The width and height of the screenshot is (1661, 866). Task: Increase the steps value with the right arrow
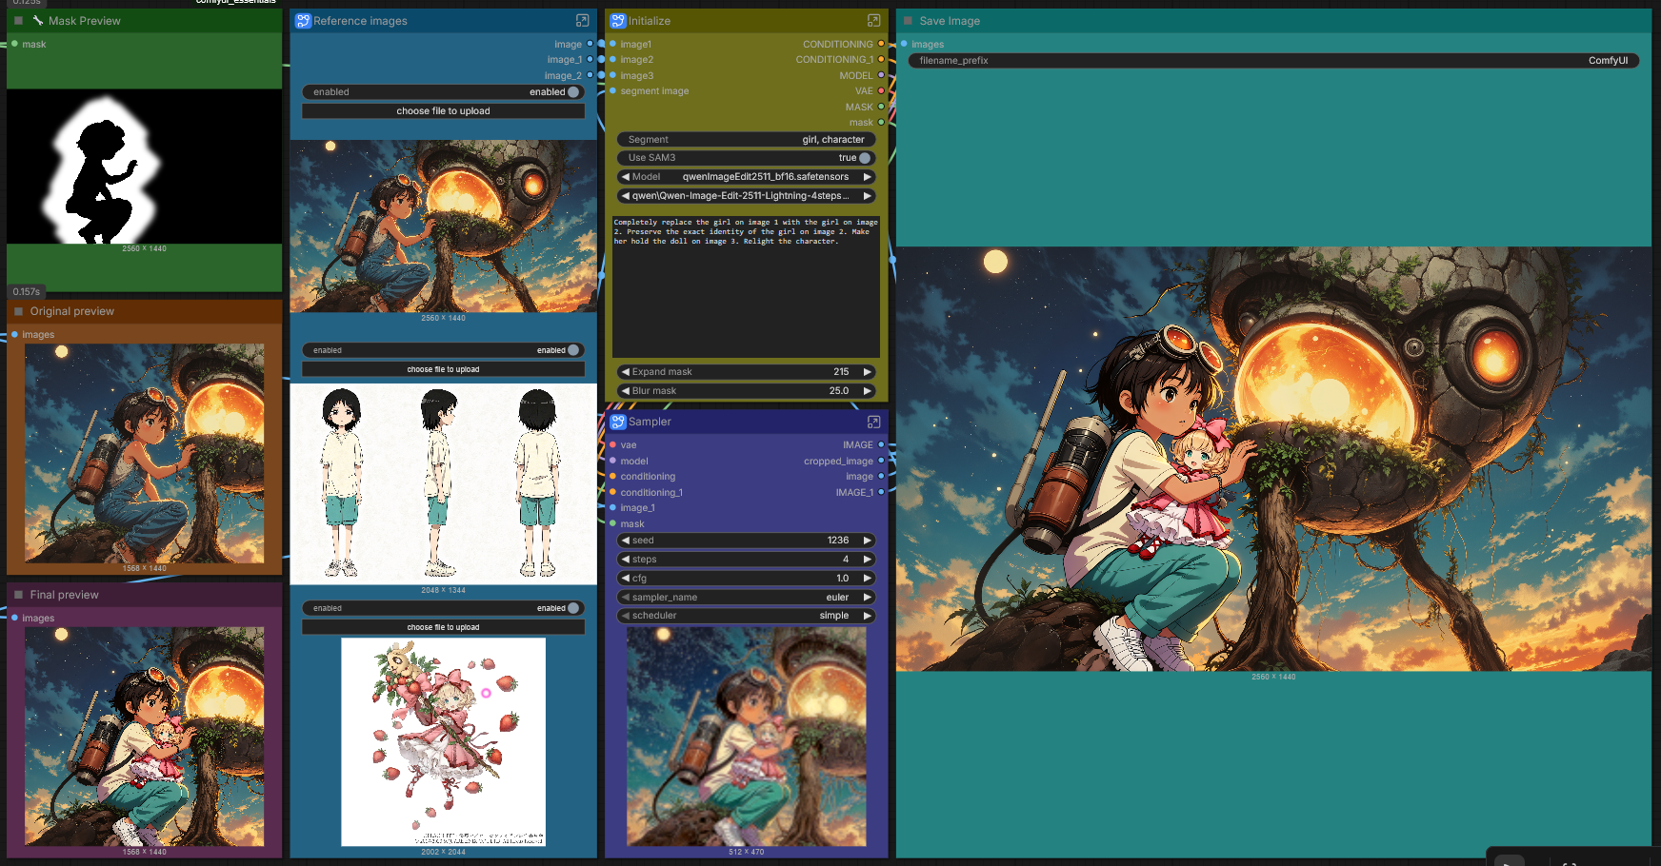(868, 560)
